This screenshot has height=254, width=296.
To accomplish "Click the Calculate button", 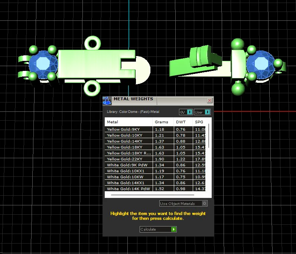I will [x=158, y=229].
